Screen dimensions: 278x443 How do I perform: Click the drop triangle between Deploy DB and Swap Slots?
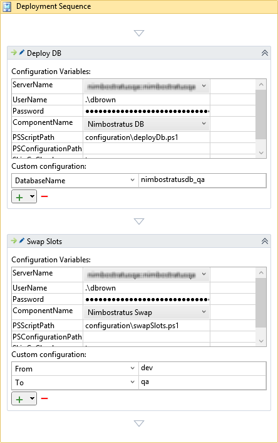139,221
